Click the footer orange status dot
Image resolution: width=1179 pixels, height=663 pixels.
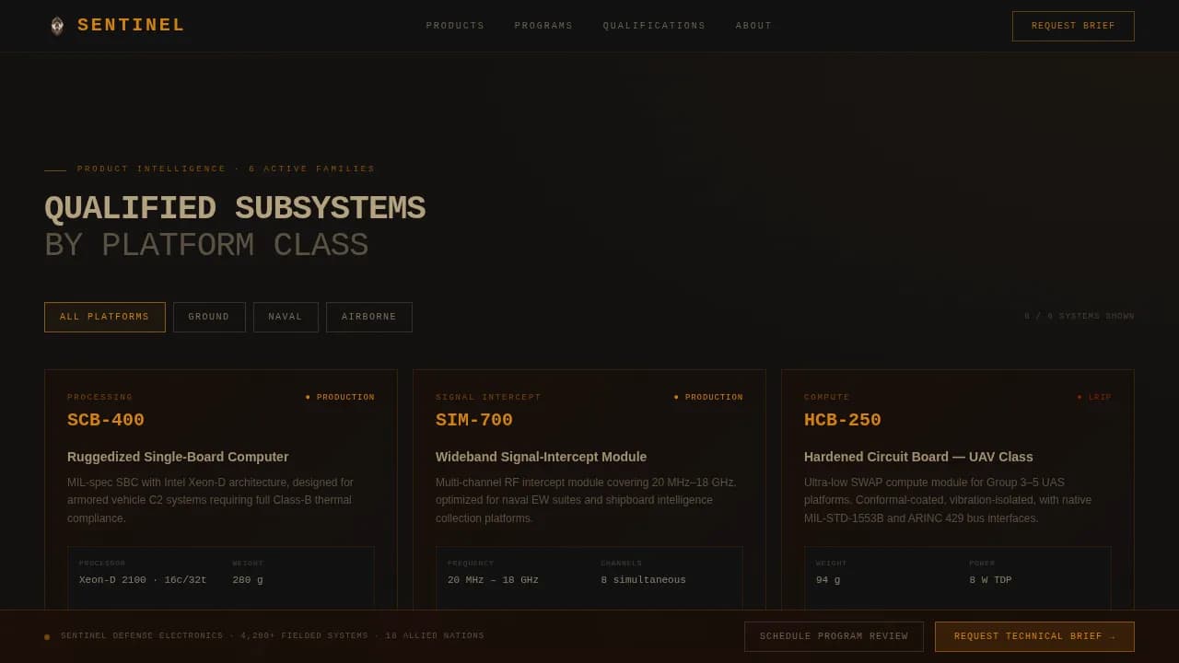[x=47, y=637]
